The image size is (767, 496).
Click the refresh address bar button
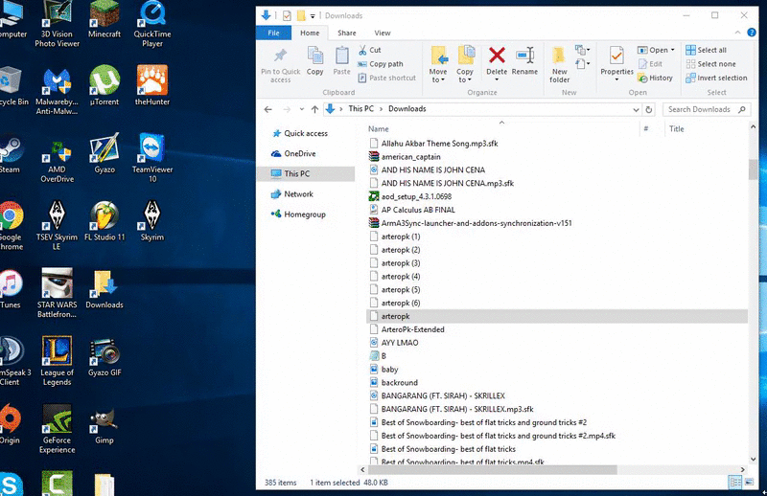click(x=649, y=109)
